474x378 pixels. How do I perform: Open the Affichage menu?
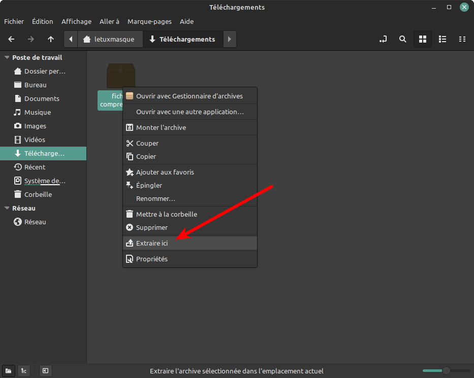tap(77, 22)
